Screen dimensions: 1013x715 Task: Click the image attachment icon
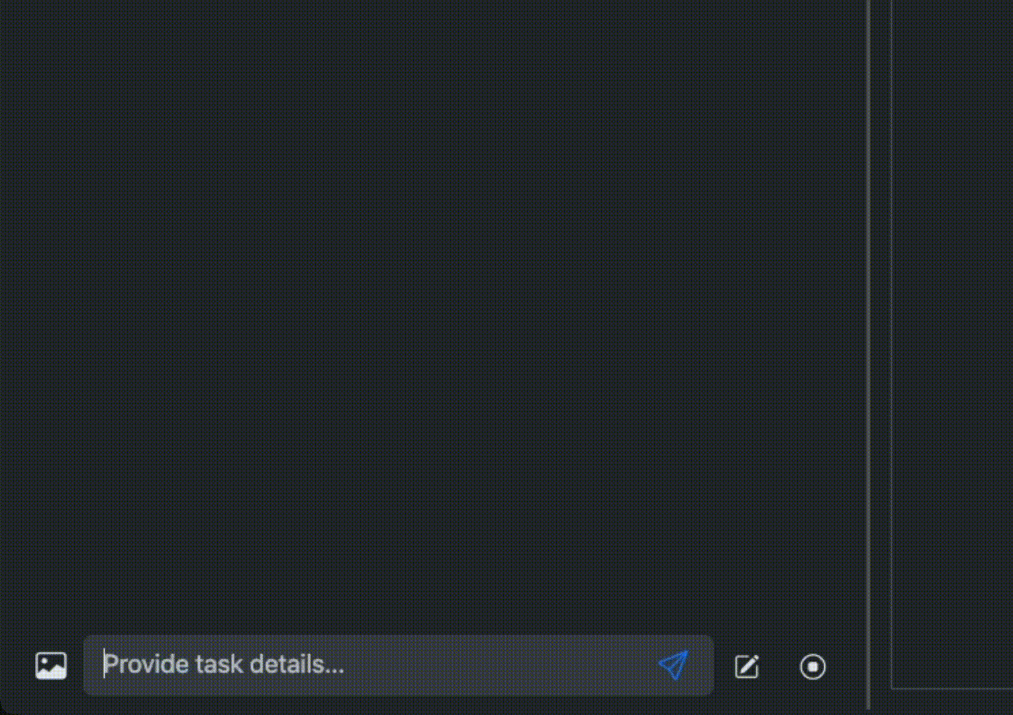coord(51,666)
